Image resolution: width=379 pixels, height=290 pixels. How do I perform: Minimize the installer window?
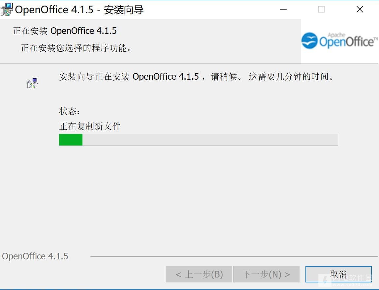pos(283,10)
